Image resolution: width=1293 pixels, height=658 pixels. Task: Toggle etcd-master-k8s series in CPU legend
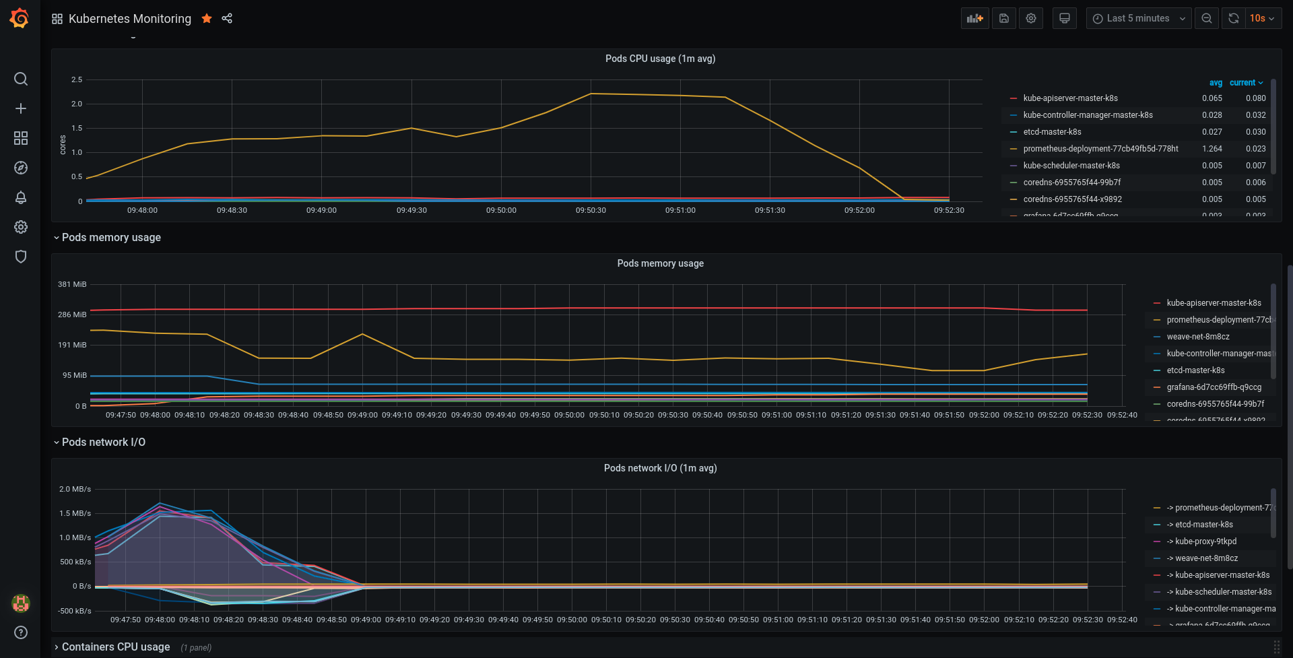pyautogui.click(x=1052, y=132)
